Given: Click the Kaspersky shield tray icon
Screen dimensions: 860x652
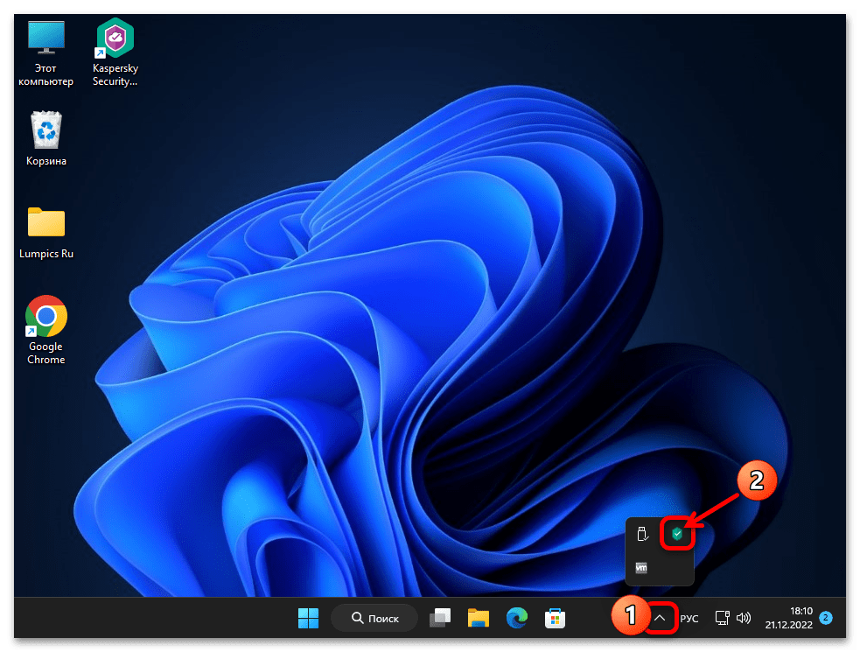Looking at the screenshot, I should click(677, 534).
